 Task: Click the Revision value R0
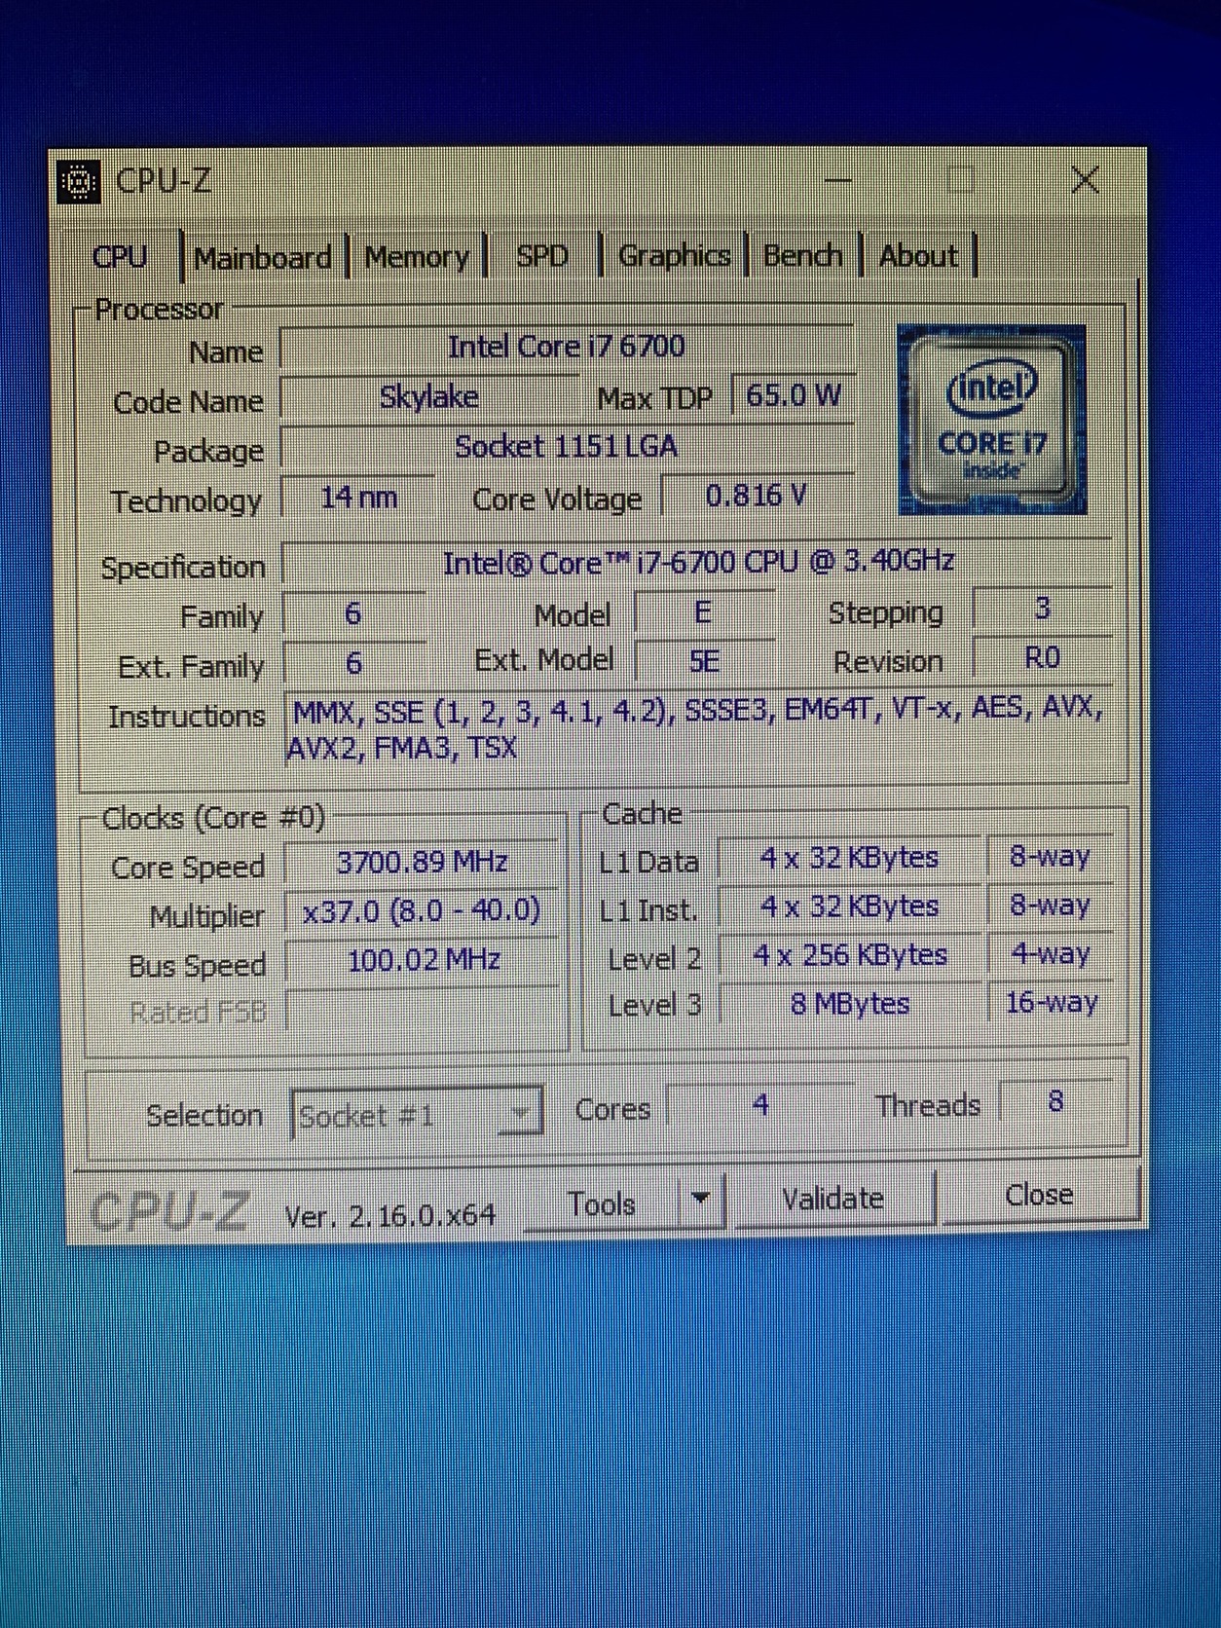[1042, 658]
